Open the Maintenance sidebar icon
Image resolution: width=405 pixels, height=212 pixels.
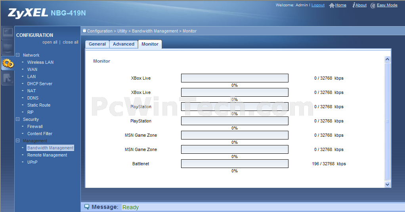point(8,78)
